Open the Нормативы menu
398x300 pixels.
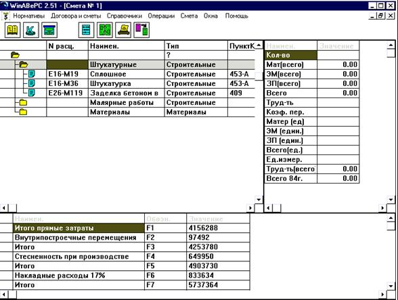[28, 16]
